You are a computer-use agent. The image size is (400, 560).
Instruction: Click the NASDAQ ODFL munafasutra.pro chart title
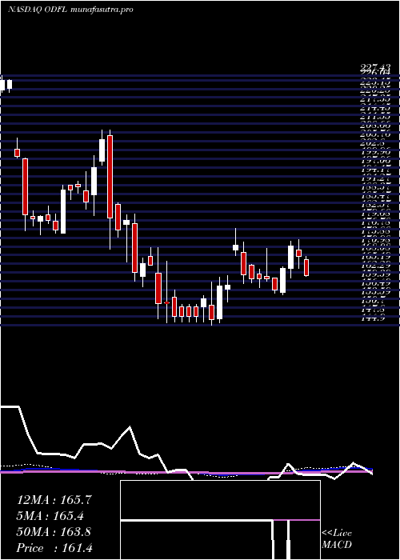70,10
